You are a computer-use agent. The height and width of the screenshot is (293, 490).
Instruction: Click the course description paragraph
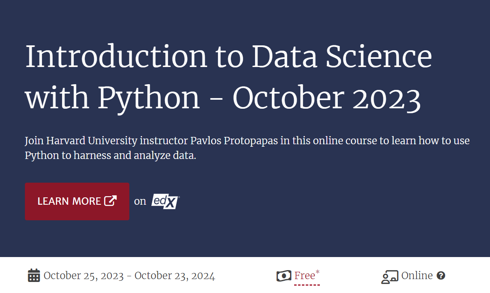[247, 148]
